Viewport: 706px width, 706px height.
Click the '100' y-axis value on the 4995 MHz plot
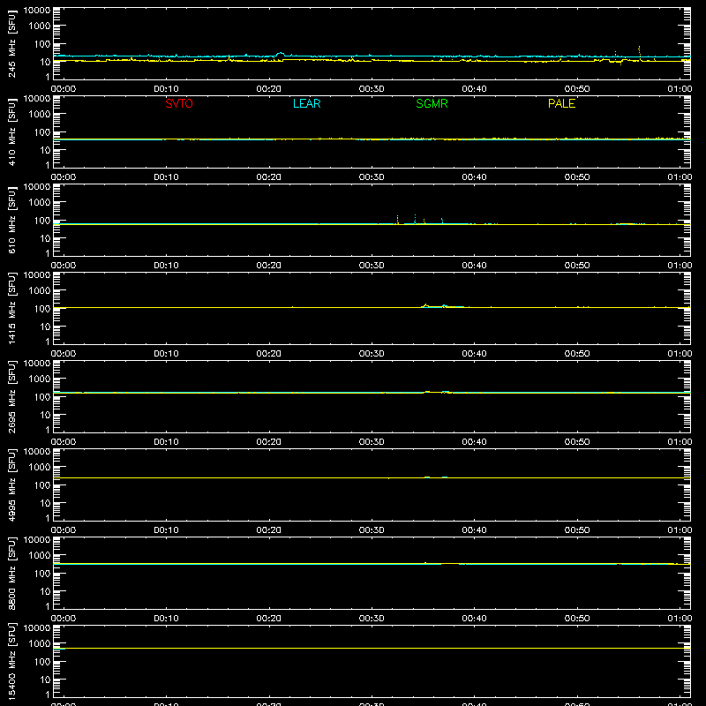(x=42, y=485)
